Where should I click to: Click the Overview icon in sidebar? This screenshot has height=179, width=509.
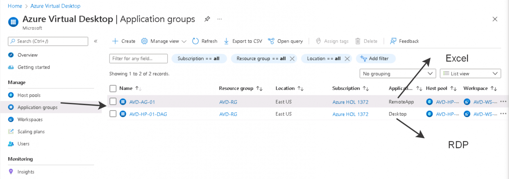point(11,55)
